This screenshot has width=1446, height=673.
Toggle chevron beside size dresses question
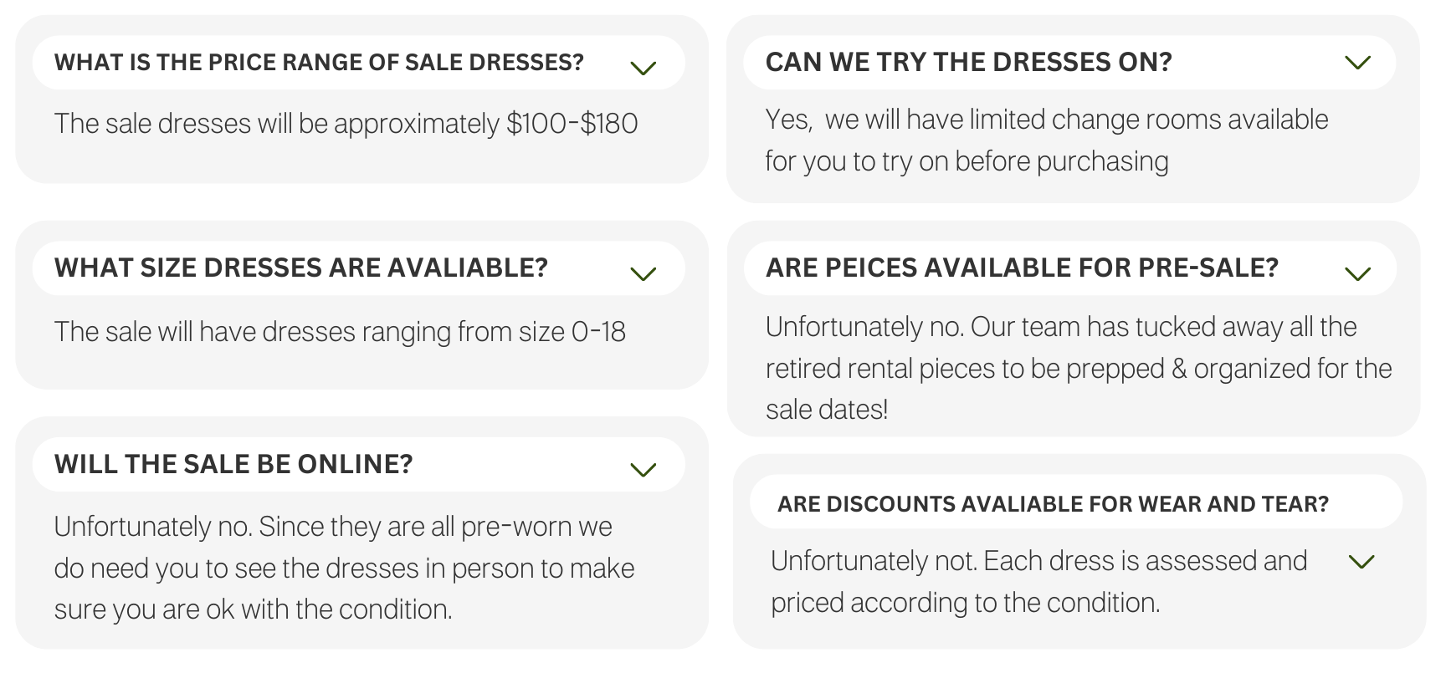643,273
